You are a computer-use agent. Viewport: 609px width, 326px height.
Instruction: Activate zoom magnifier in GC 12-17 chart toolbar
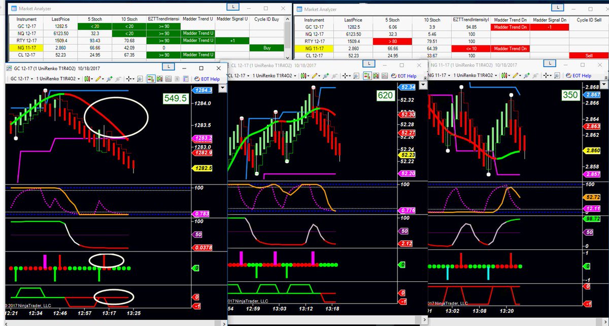[140, 79]
